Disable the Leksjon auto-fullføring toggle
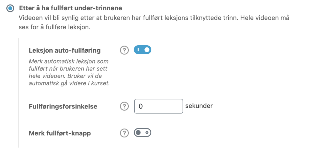This screenshot has height=152, width=310. tap(142, 50)
